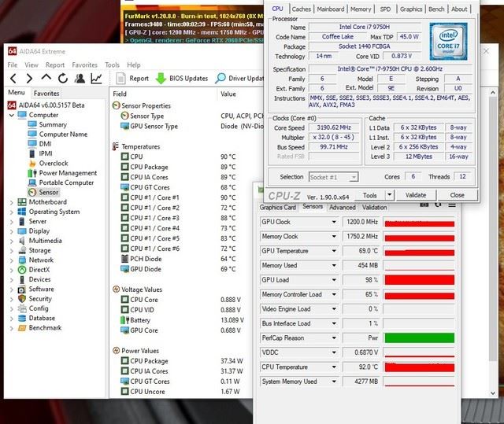The image size is (504, 424).
Task: Open the View menu in AIDA64
Action: [x=31, y=65]
